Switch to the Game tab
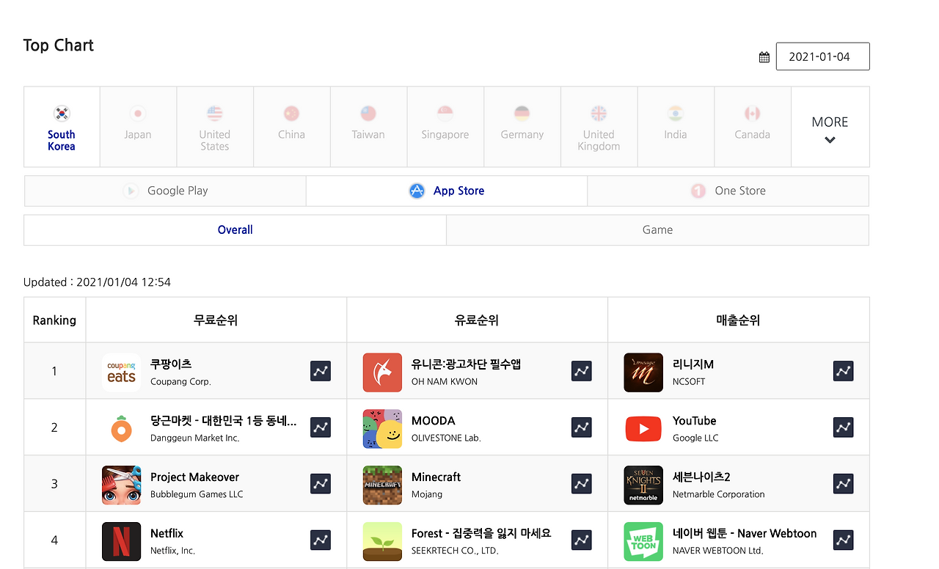Screen dimensions: 939x569 click(657, 230)
